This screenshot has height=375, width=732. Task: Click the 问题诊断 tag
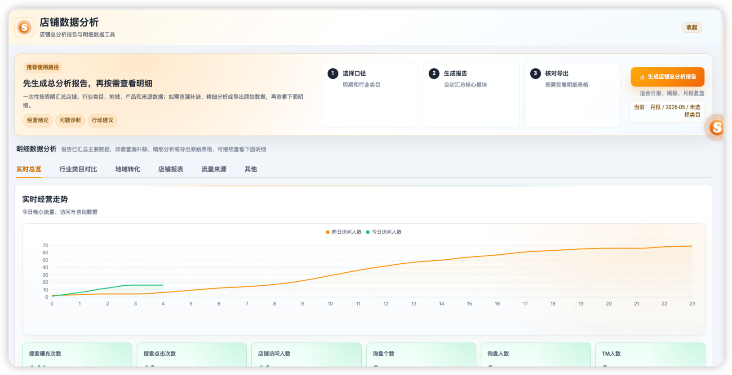tap(70, 120)
